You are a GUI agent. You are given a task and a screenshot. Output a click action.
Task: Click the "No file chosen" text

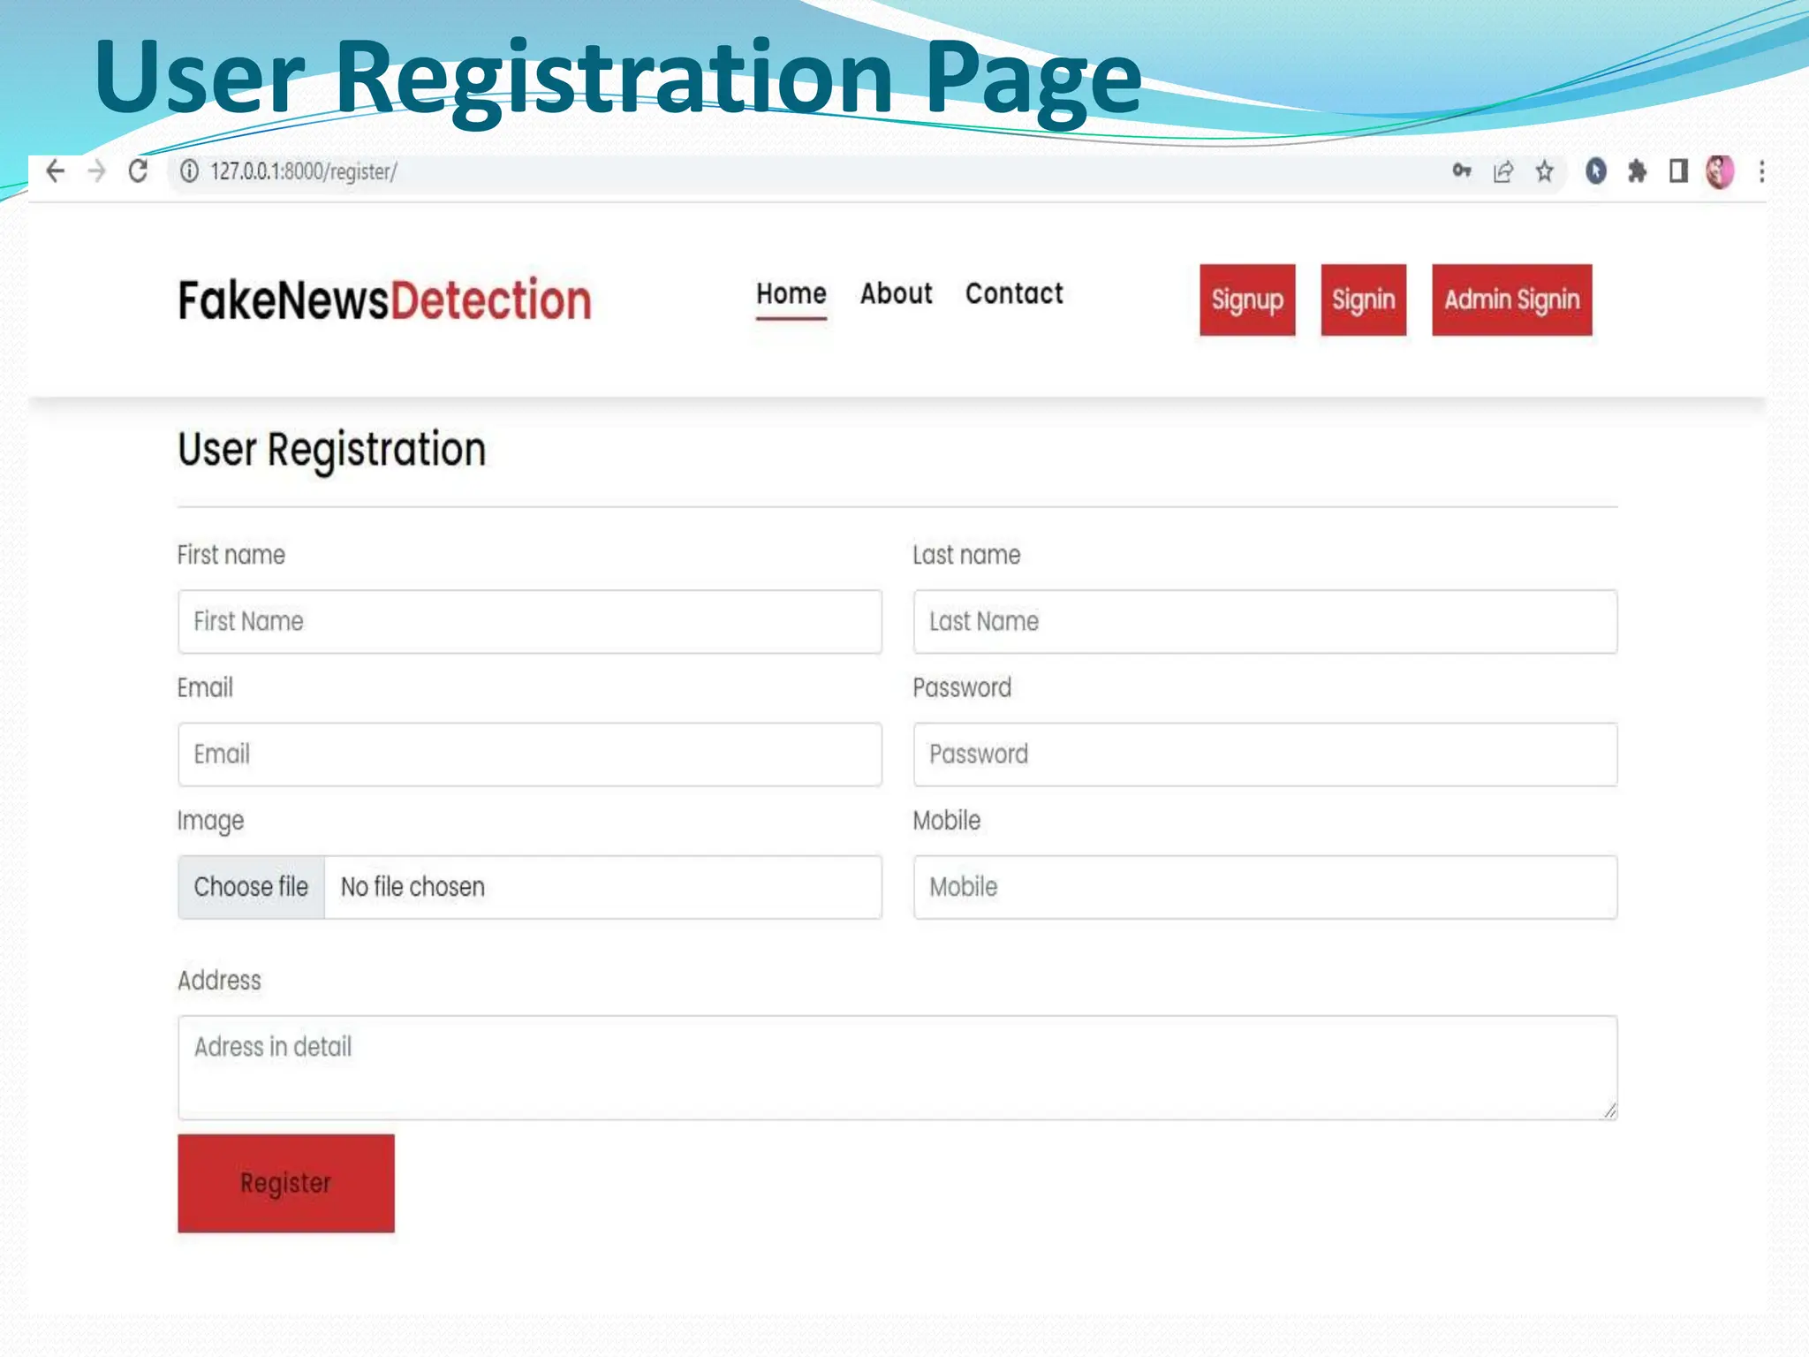coord(413,887)
